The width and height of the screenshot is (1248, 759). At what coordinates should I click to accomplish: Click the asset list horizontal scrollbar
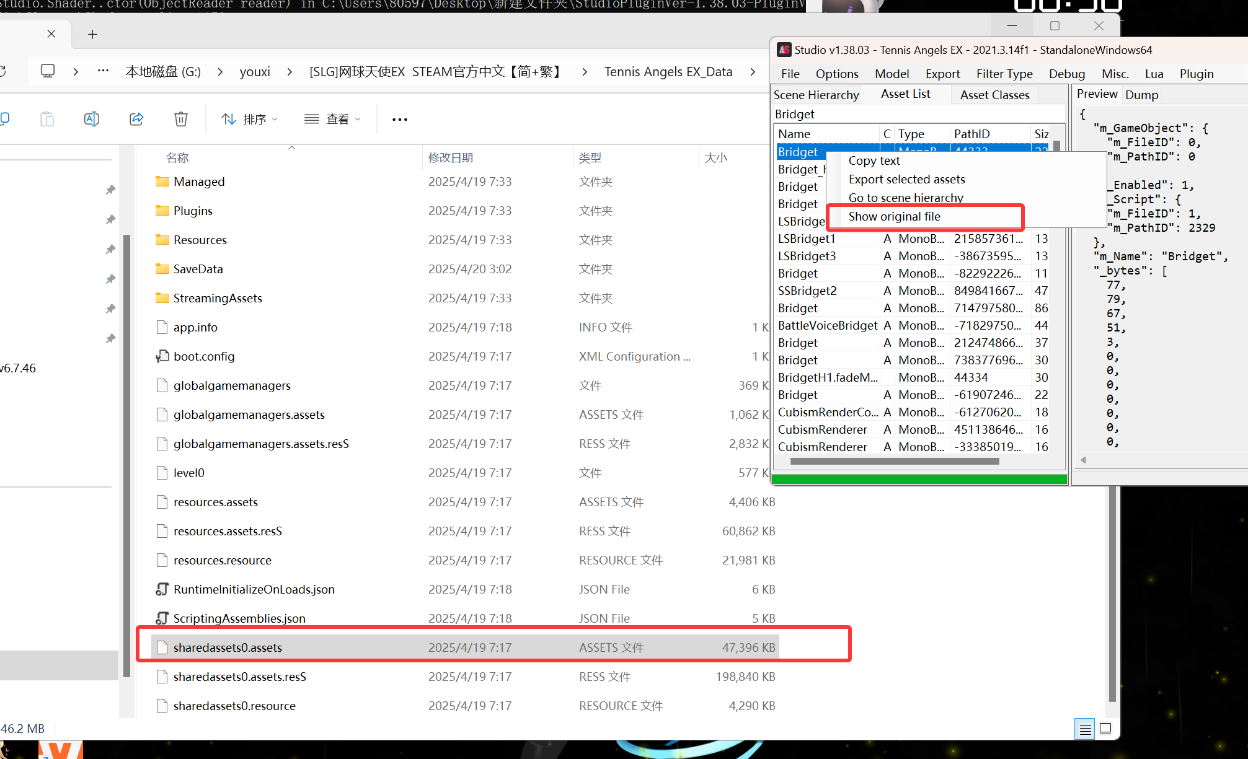(895, 461)
